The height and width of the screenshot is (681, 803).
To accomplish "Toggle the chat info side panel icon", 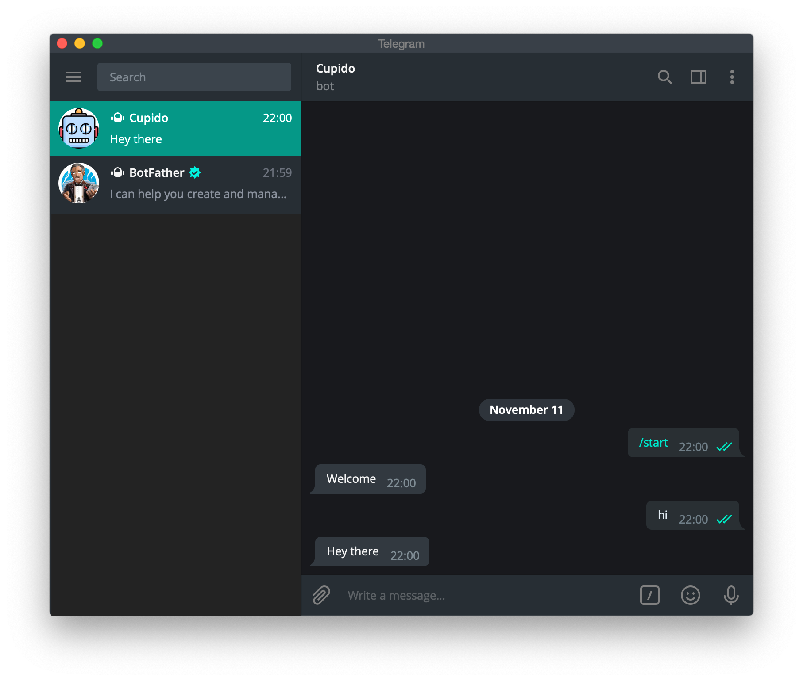I will [x=699, y=77].
